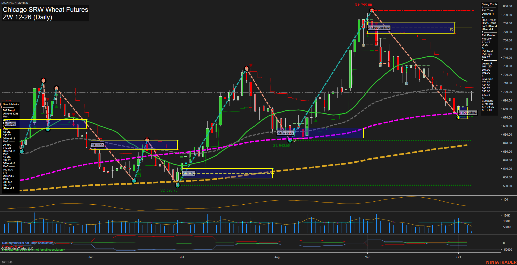Select the swing pivot high circle at 795.00
This screenshot has height=265, width=517.
[372, 11]
